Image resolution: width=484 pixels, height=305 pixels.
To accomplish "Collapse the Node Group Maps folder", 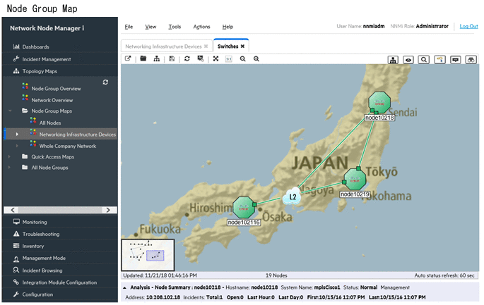I will (x=10, y=111).
